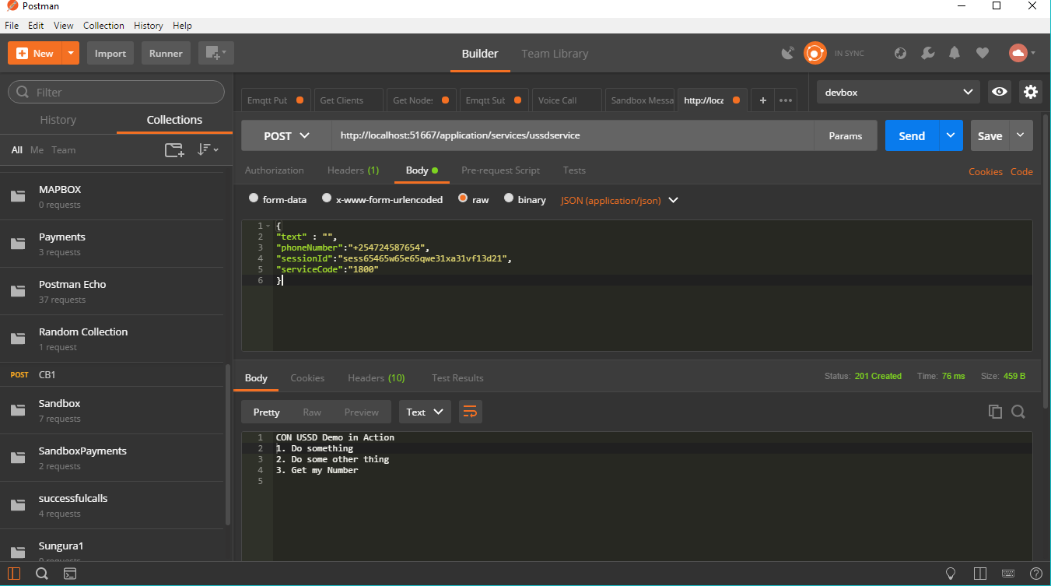Open notifications bell icon
Screen dimensions: 1051x586
(x=955, y=54)
